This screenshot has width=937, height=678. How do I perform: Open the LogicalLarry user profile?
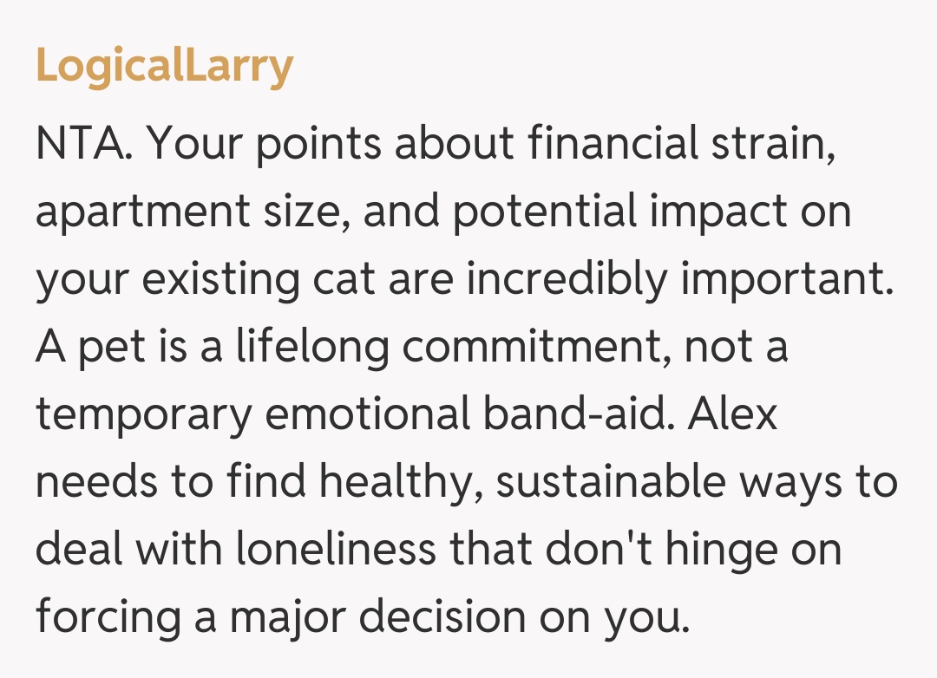[x=165, y=66]
